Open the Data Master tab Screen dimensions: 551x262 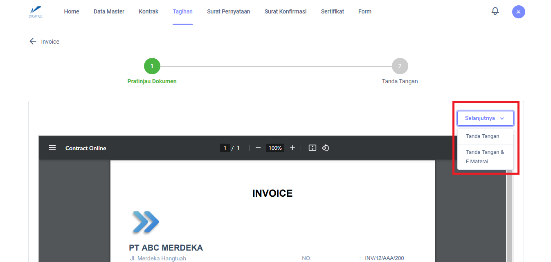(109, 11)
